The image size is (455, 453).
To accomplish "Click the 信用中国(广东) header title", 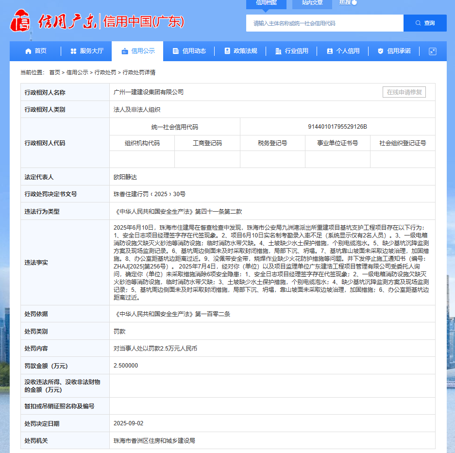I will tap(144, 21).
